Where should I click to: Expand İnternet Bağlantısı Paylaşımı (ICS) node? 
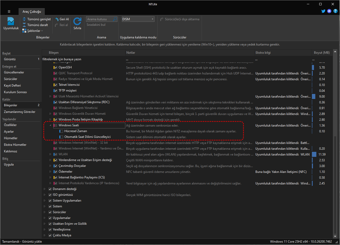pos(50,178)
